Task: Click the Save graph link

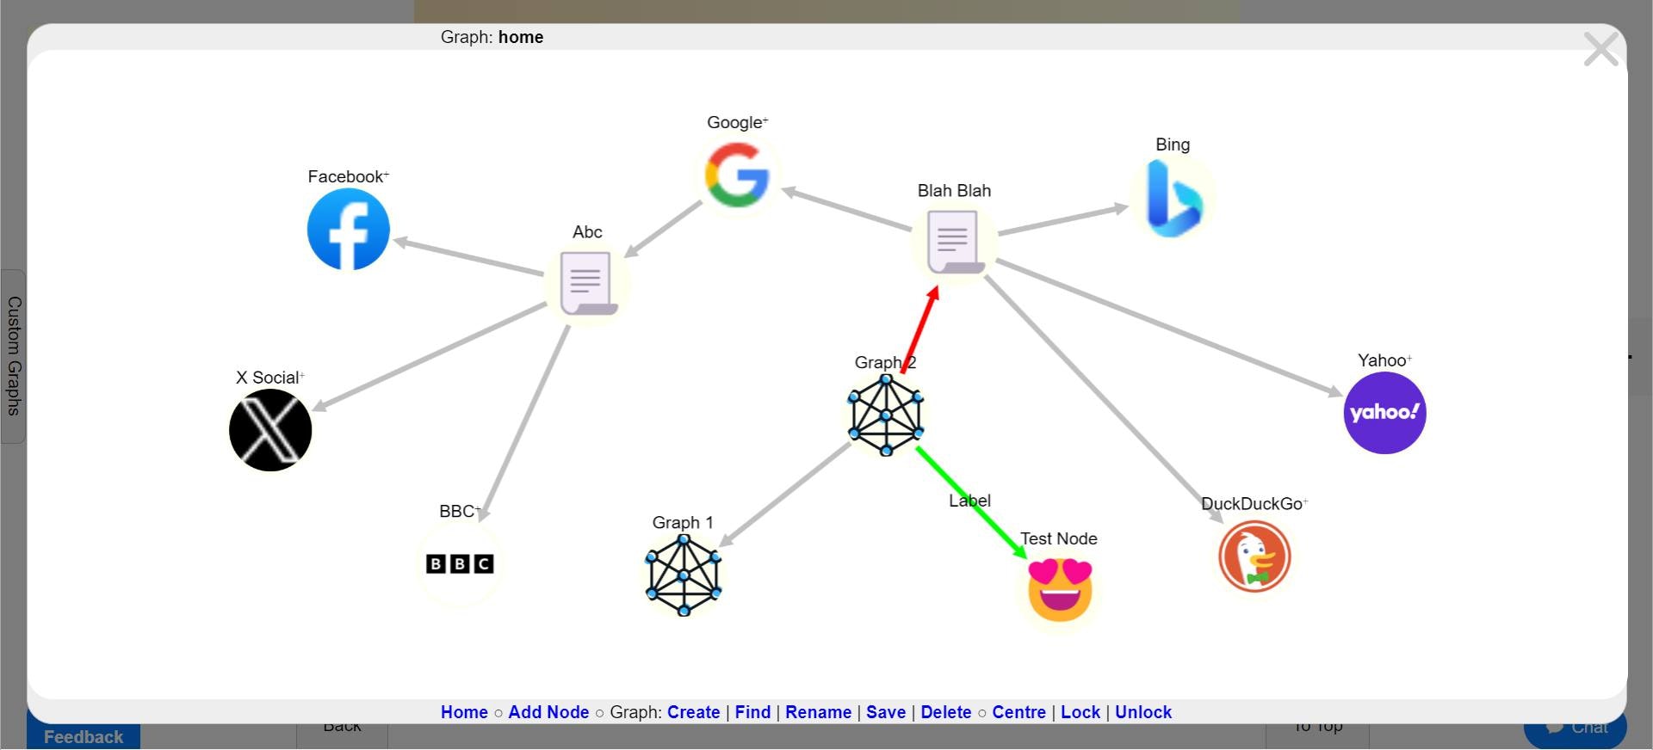Action: [886, 712]
